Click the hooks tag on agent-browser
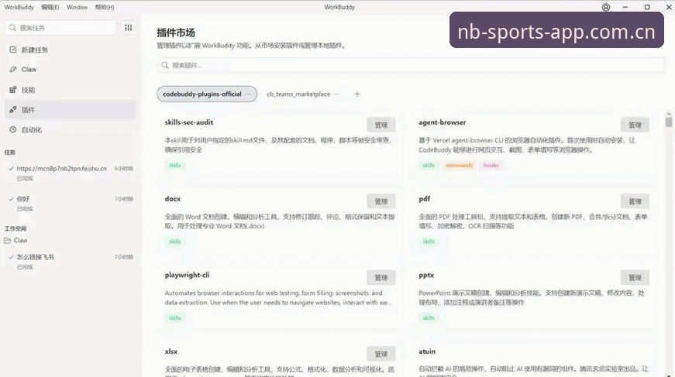675x377 pixels. (x=491, y=165)
